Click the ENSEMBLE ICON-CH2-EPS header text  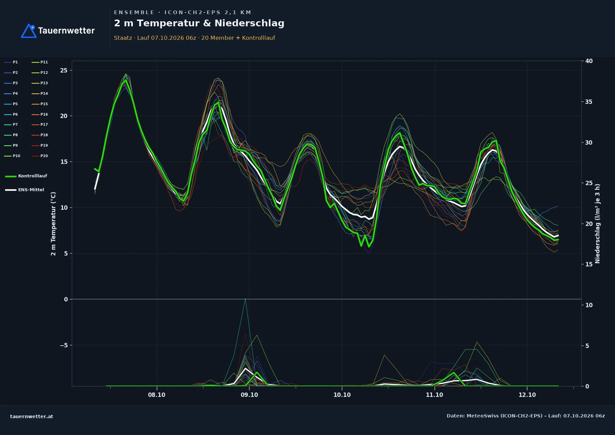pos(182,12)
